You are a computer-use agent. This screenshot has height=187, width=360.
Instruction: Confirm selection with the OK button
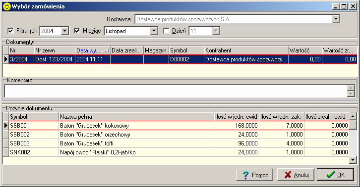tap(335, 175)
